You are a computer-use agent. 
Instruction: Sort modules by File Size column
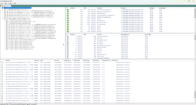[57, 60]
